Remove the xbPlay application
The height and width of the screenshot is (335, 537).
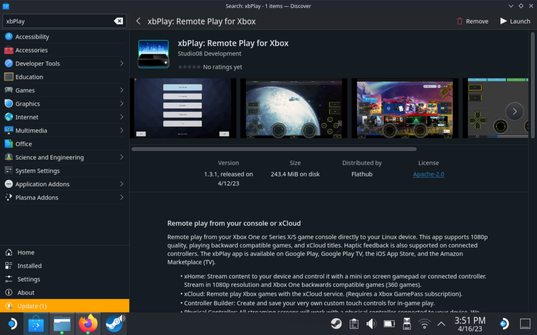pyautogui.click(x=472, y=21)
